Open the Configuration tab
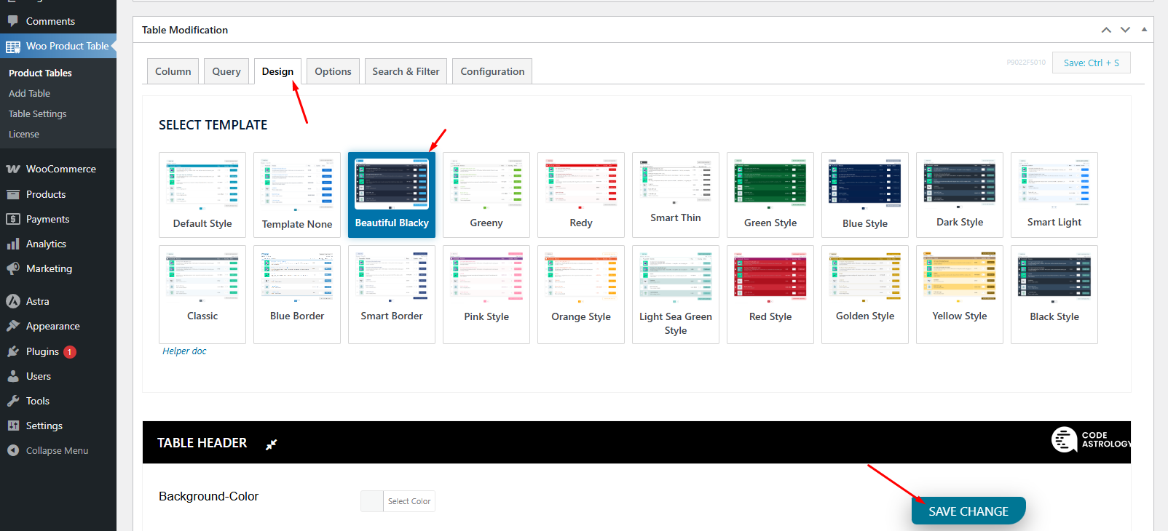The height and width of the screenshot is (531, 1168). (492, 71)
